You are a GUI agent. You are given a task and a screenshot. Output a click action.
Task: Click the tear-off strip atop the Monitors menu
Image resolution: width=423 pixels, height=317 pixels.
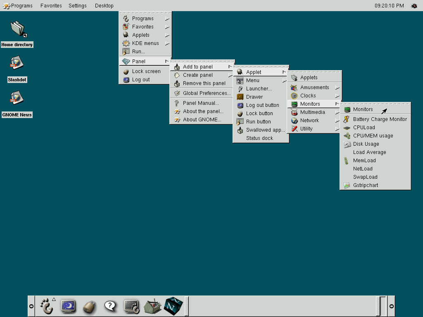pos(375,103)
